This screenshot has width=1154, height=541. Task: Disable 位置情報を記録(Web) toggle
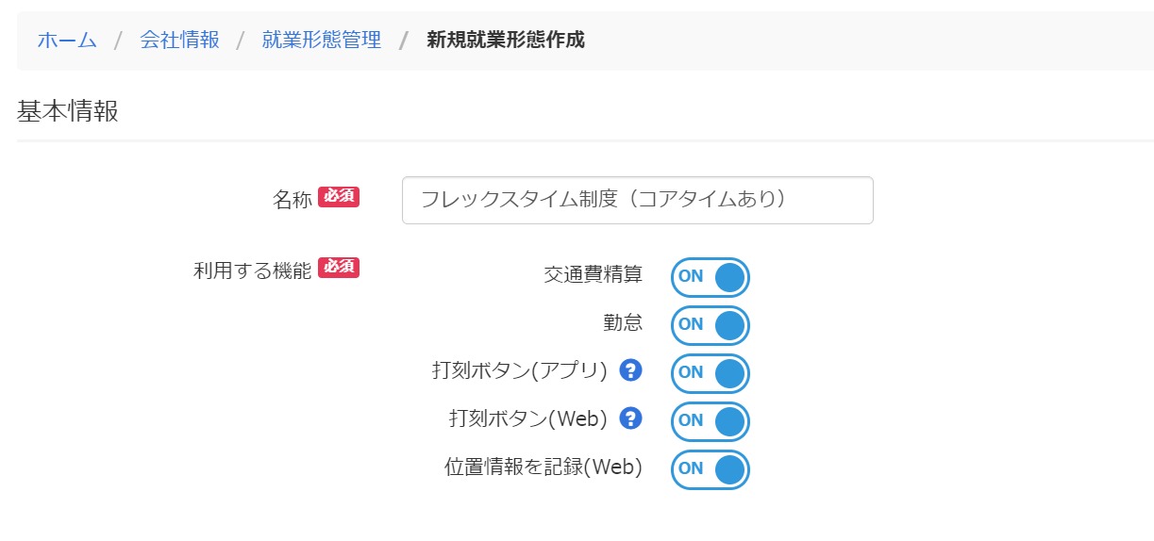[711, 469]
